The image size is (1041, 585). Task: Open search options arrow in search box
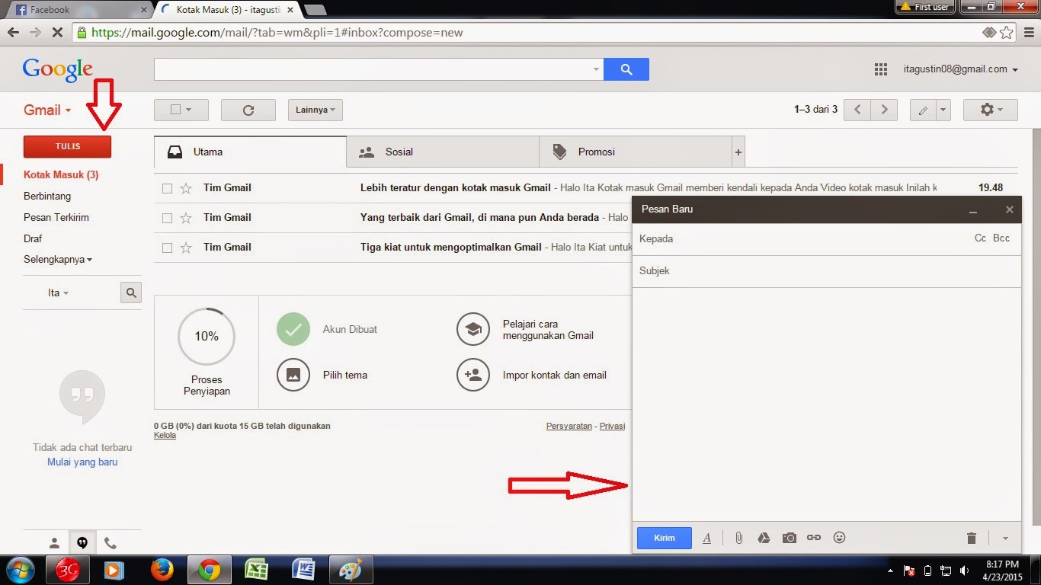[596, 69]
